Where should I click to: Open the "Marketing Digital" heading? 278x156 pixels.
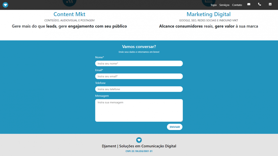coord(208,14)
